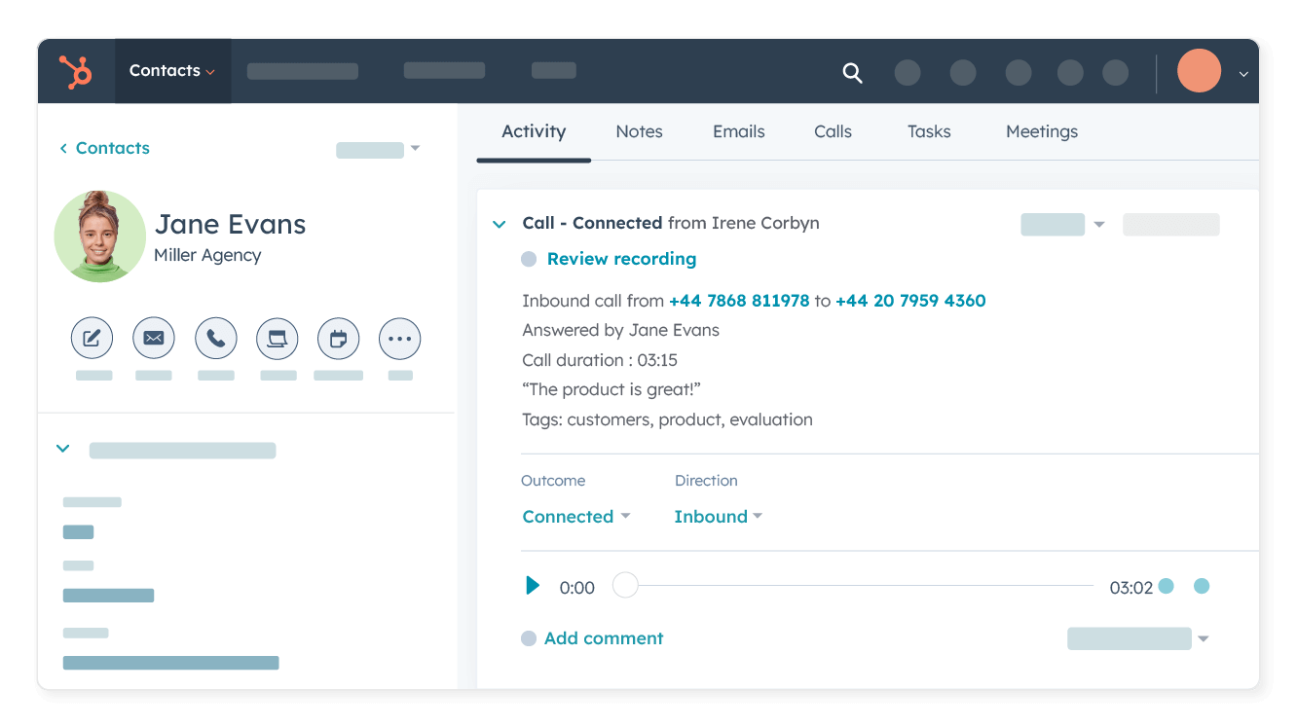Click the Review recording link
This screenshot has width=1297, height=727.
(621, 259)
